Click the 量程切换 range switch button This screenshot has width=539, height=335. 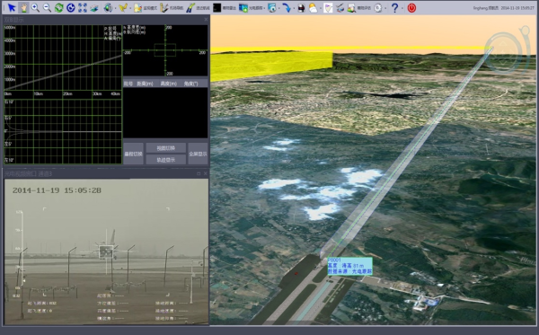pyautogui.click(x=133, y=154)
